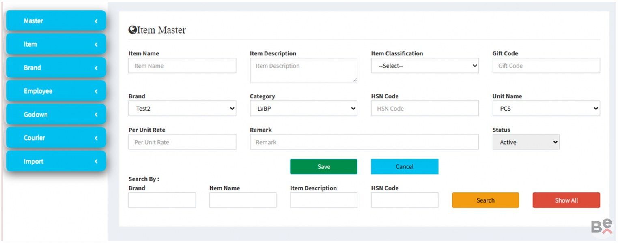Viewport: 618px width, 243px height.
Task: Click the Be logo in bottom corner
Action: tap(601, 226)
